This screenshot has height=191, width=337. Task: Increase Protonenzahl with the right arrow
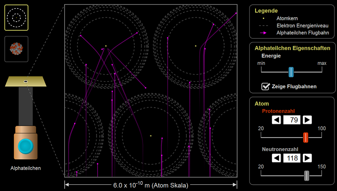click(x=308, y=120)
